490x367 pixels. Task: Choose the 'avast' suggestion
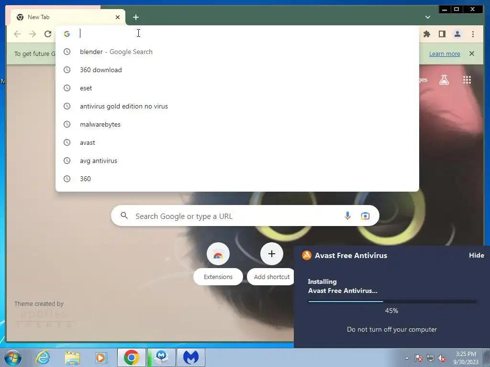tap(237, 142)
